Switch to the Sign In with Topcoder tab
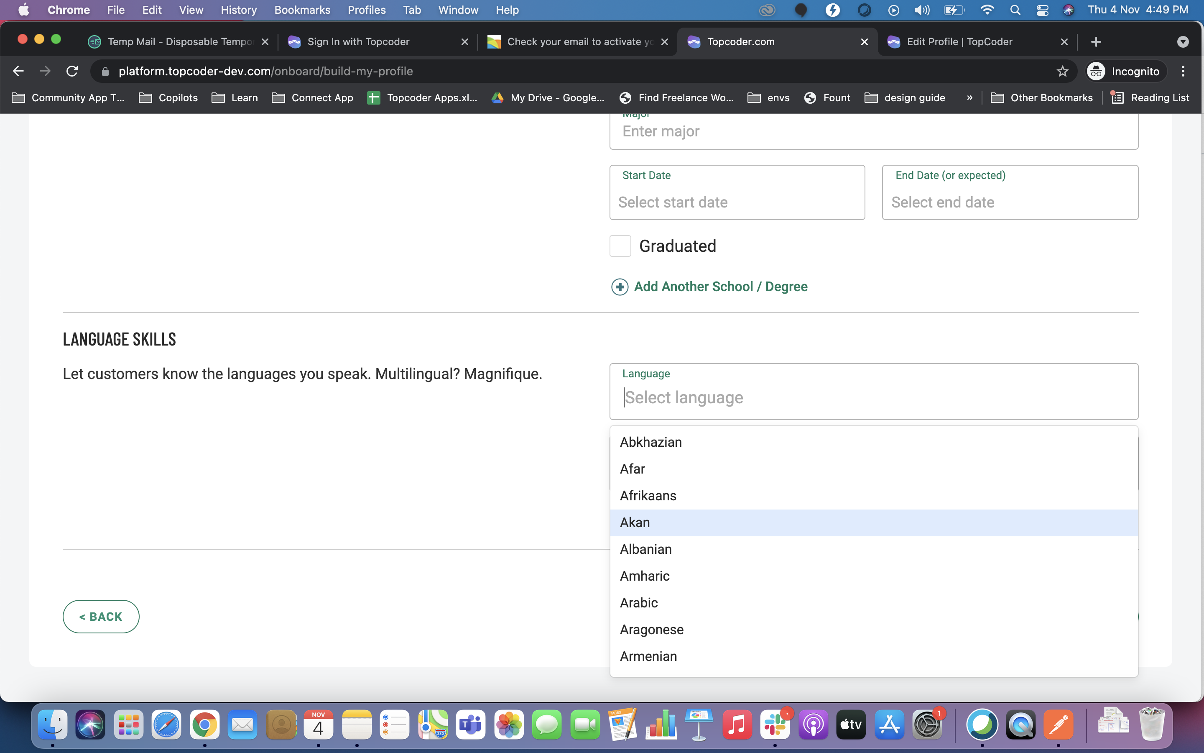 pyautogui.click(x=359, y=41)
